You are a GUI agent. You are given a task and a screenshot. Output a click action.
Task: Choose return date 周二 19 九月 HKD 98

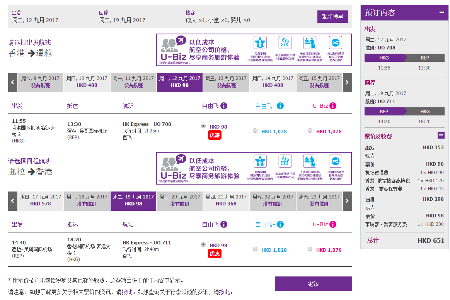pos(133,201)
